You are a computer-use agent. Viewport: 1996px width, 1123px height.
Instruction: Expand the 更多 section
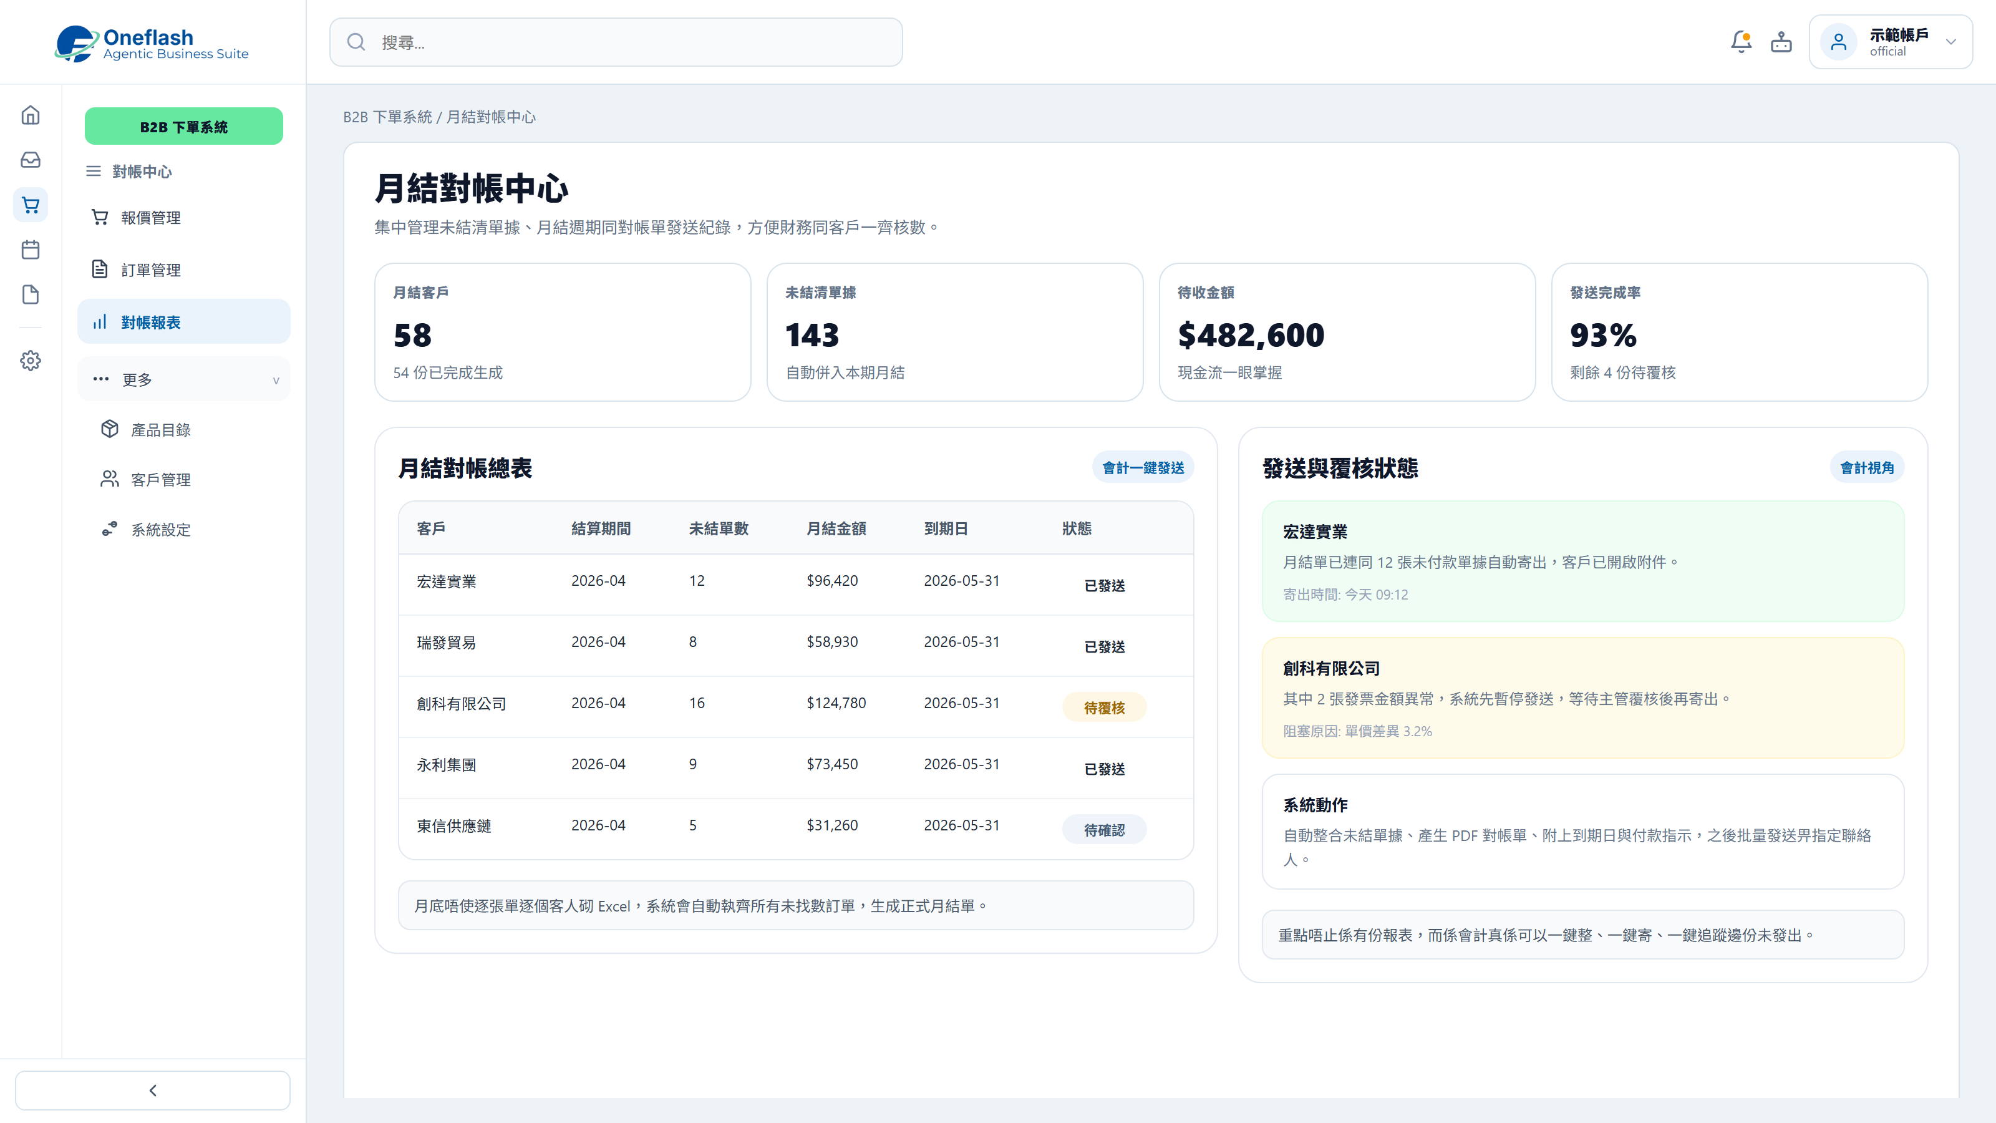(x=183, y=380)
